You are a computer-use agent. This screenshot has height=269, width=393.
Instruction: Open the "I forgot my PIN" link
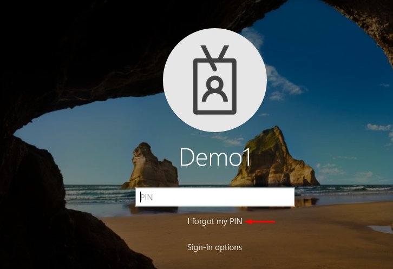pyautogui.click(x=214, y=221)
